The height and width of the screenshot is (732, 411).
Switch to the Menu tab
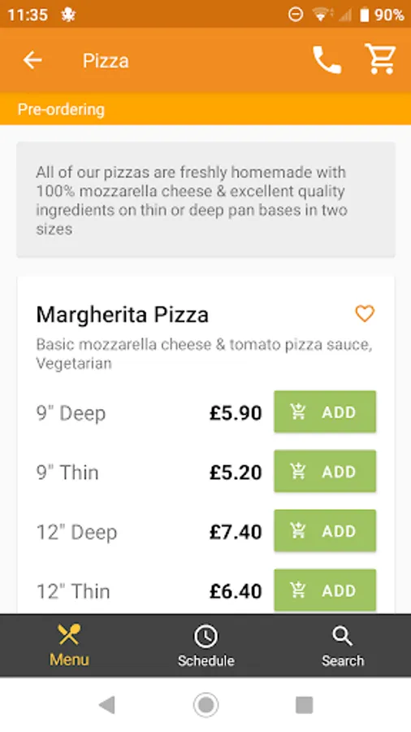69,646
